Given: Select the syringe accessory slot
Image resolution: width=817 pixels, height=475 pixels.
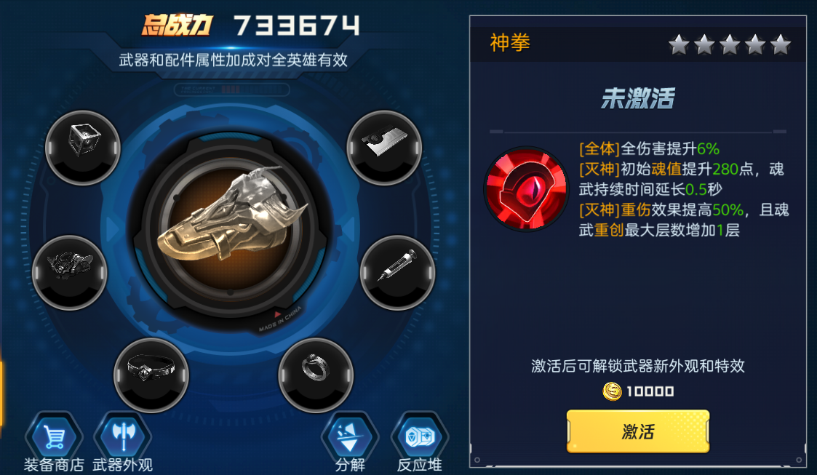Looking at the screenshot, I should pos(397,272).
